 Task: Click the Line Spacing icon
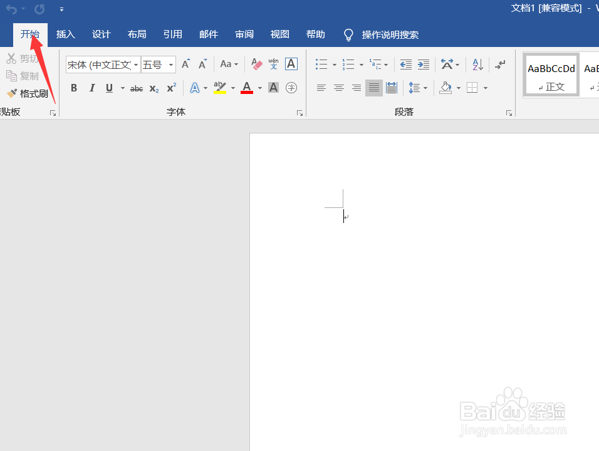click(415, 88)
